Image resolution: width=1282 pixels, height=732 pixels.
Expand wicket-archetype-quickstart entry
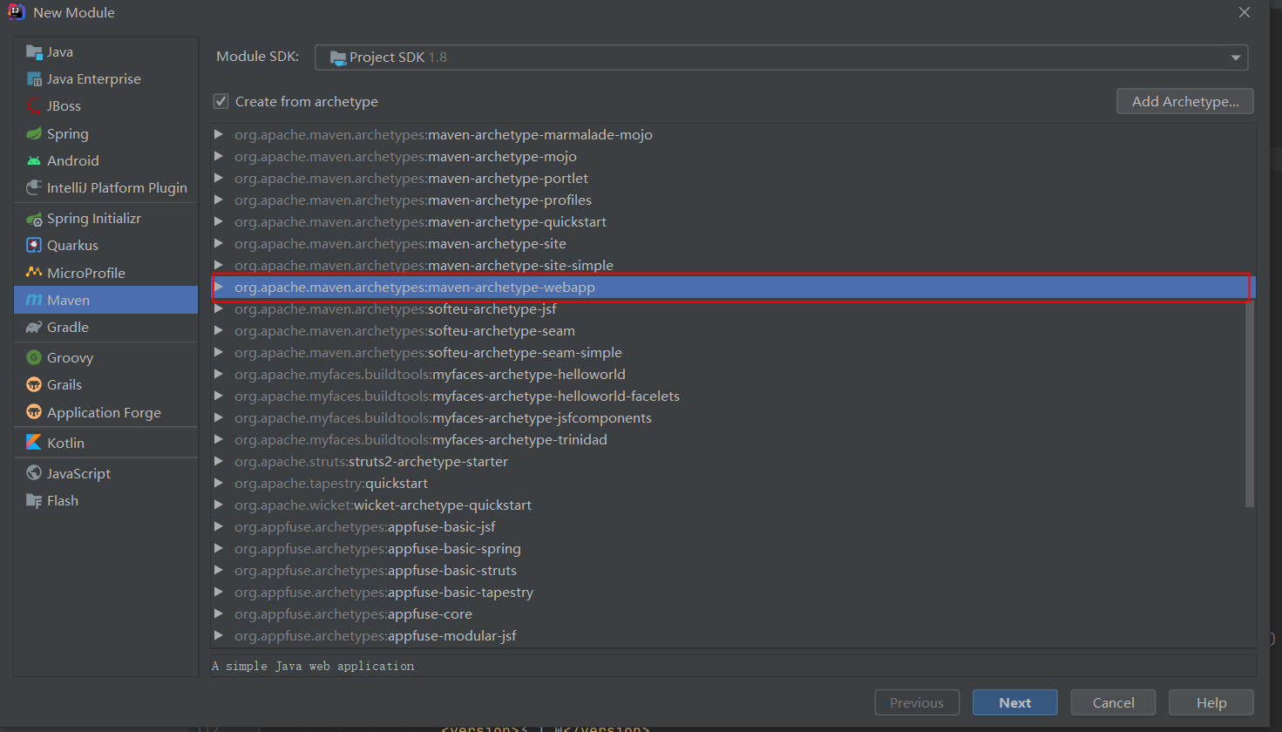(x=219, y=505)
